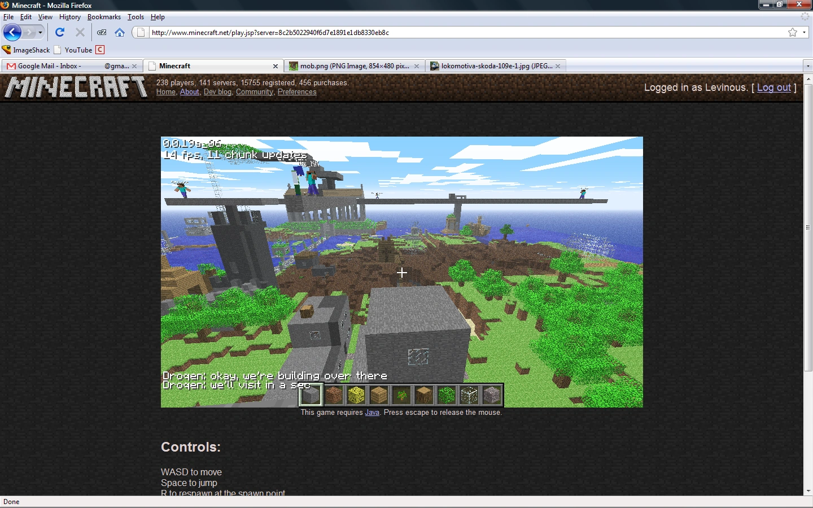The height and width of the screenshot is (508, 813).
Task: Open the list-all-tabs dropdown
Action: (807, 66)
